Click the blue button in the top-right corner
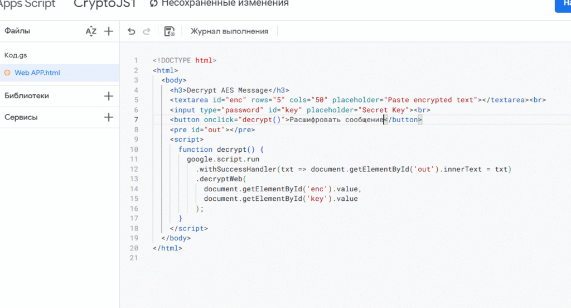The height and width of the screenshot is (308, 571). pos(563,4)
